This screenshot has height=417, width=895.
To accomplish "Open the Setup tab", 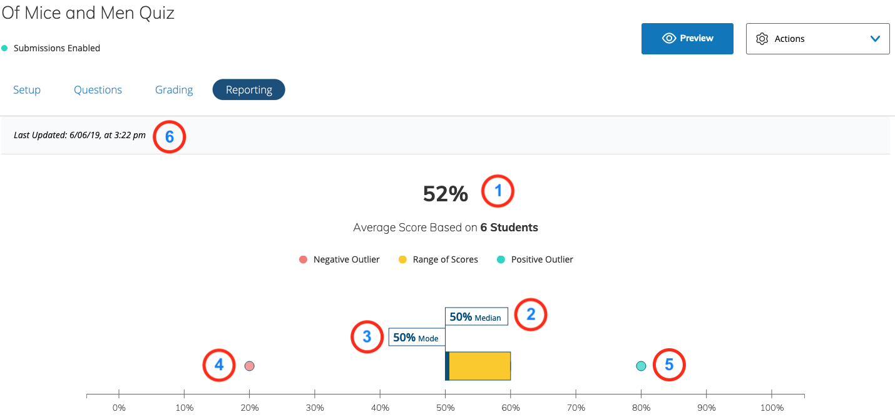I will (x=27, y=90).
